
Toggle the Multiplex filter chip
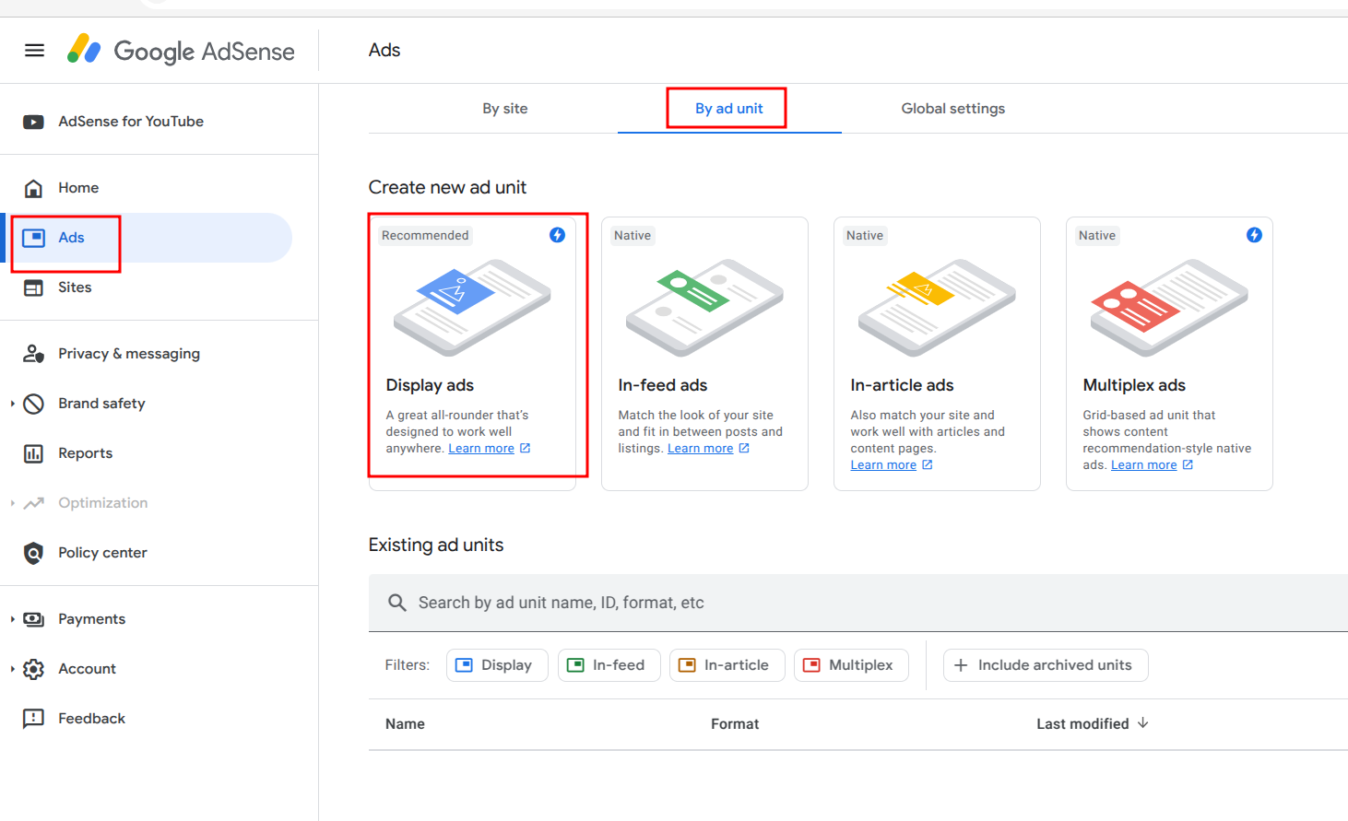(x=851, y=665)
